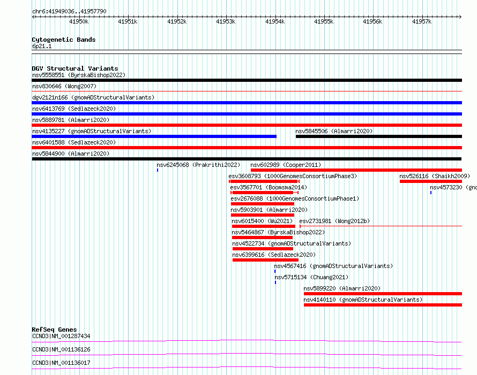Select the red bar under nsv4140110
The width and height of the screenshot is (477, 375).
click(x=383, y=305)
